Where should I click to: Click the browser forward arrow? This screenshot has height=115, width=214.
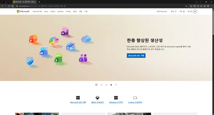click(x=6, y=6)
